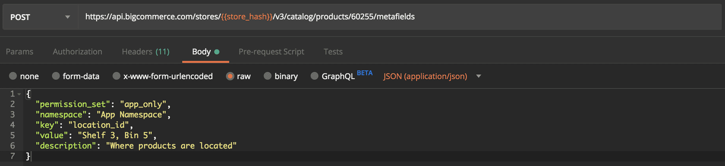Select the none body type radio
The image size is (725, 166).
(x=13, y=76)
